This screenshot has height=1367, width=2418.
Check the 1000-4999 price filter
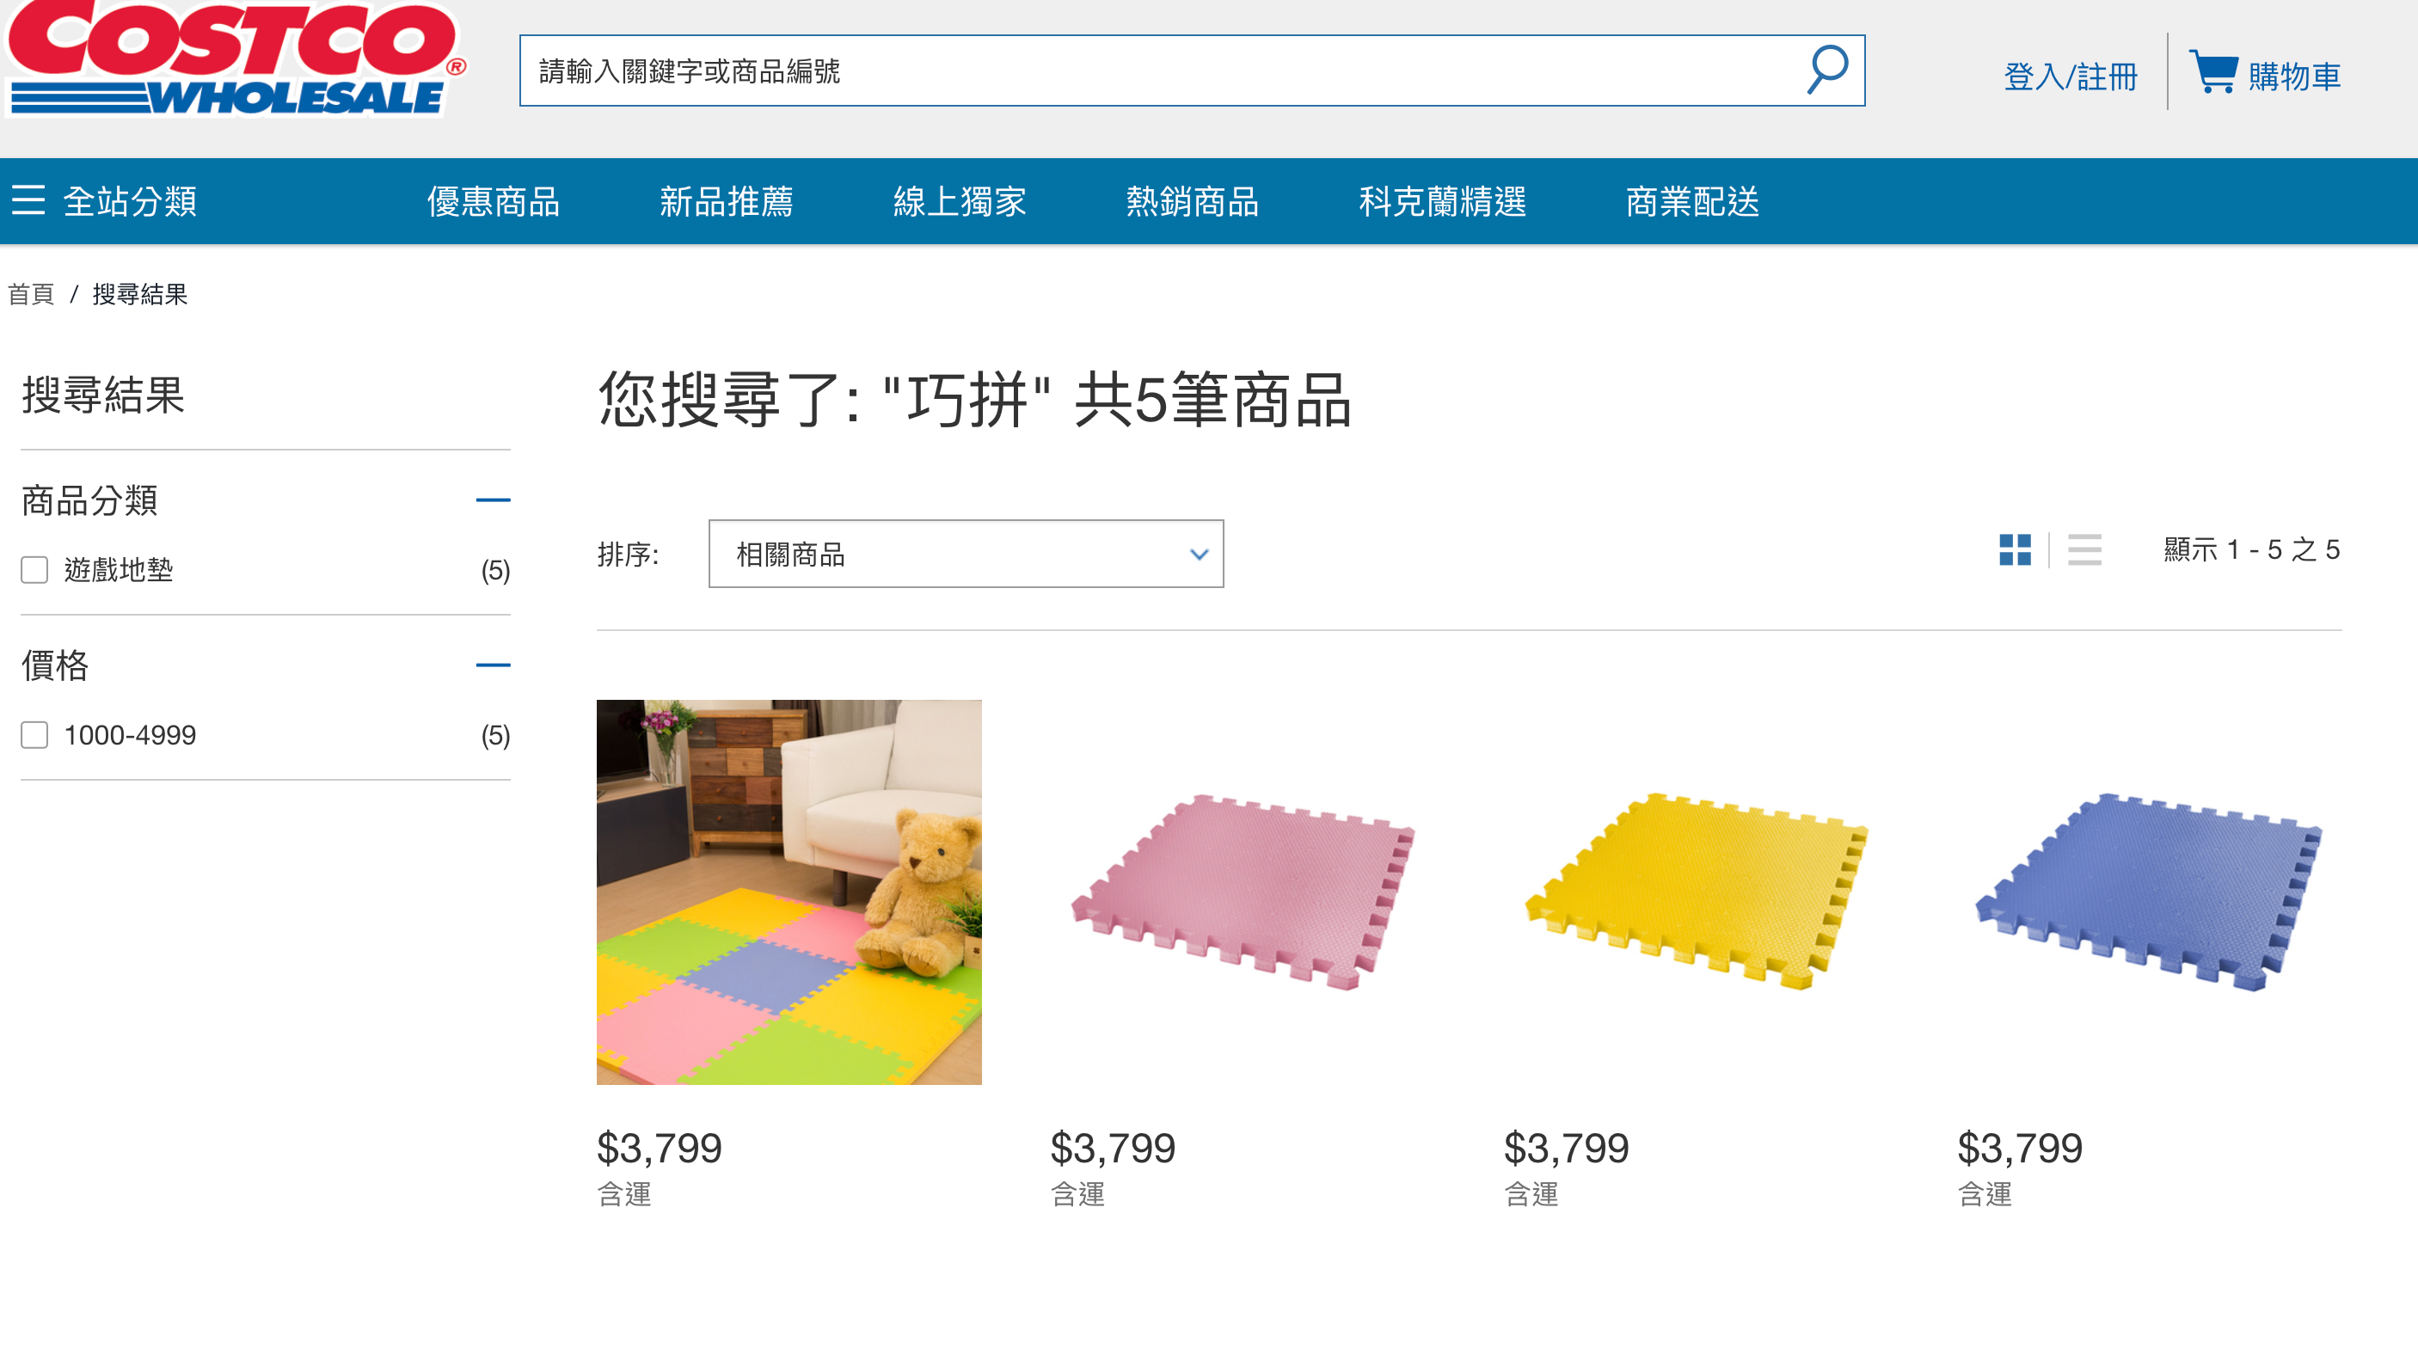(x=34, y=734)
